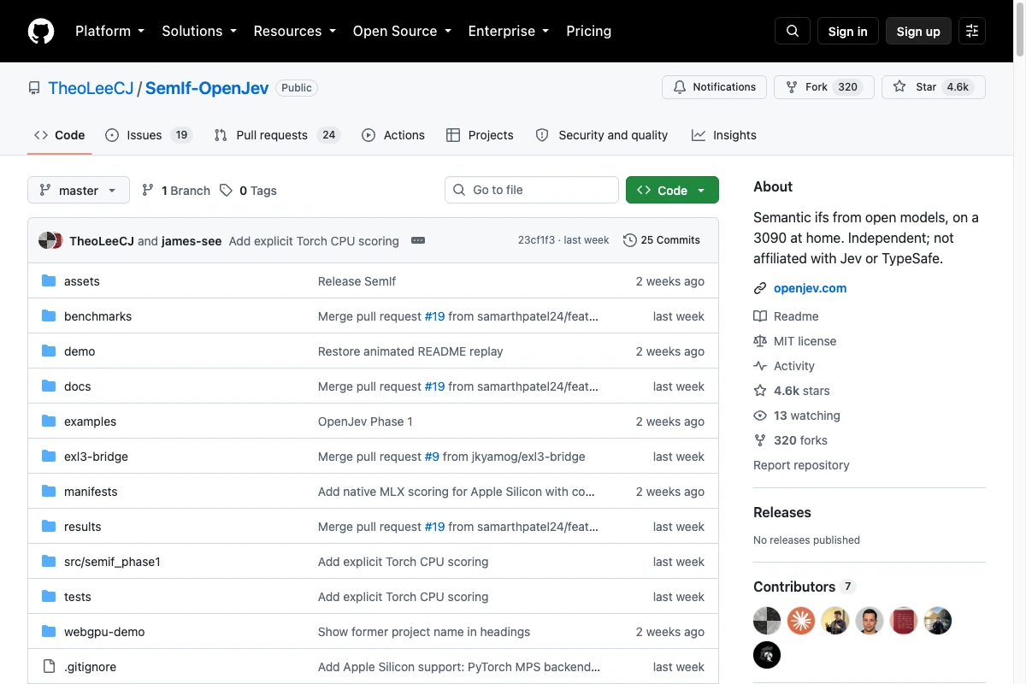Click the exl3-bridge folder icon

(49, 457)
